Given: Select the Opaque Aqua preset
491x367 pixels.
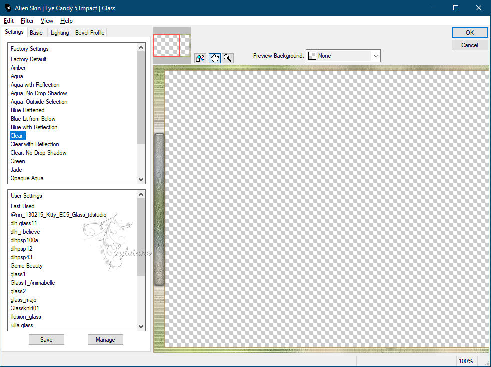Looking at the screenshot, I should pos(27,178).
